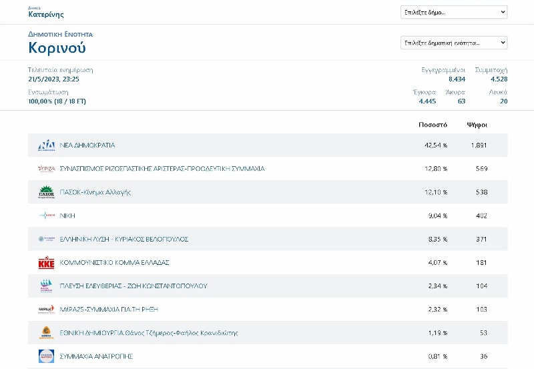534x369 pixels.
Task: Select the percentage 2,32 %
Action: (x=438, y=310)
